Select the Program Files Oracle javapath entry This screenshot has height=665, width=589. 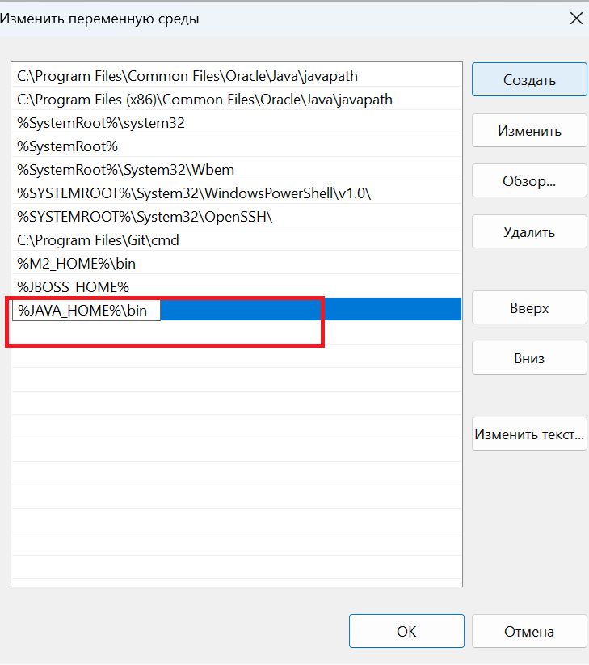pos(187,76)
